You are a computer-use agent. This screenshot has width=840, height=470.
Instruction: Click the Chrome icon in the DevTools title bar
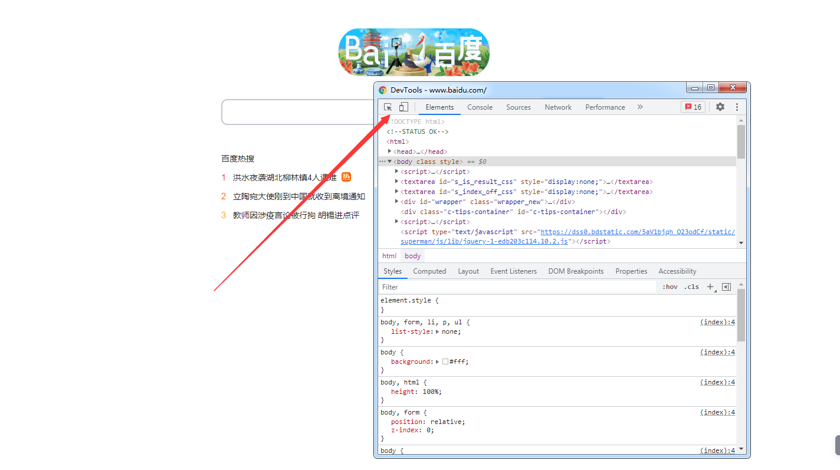pos(383,90)
